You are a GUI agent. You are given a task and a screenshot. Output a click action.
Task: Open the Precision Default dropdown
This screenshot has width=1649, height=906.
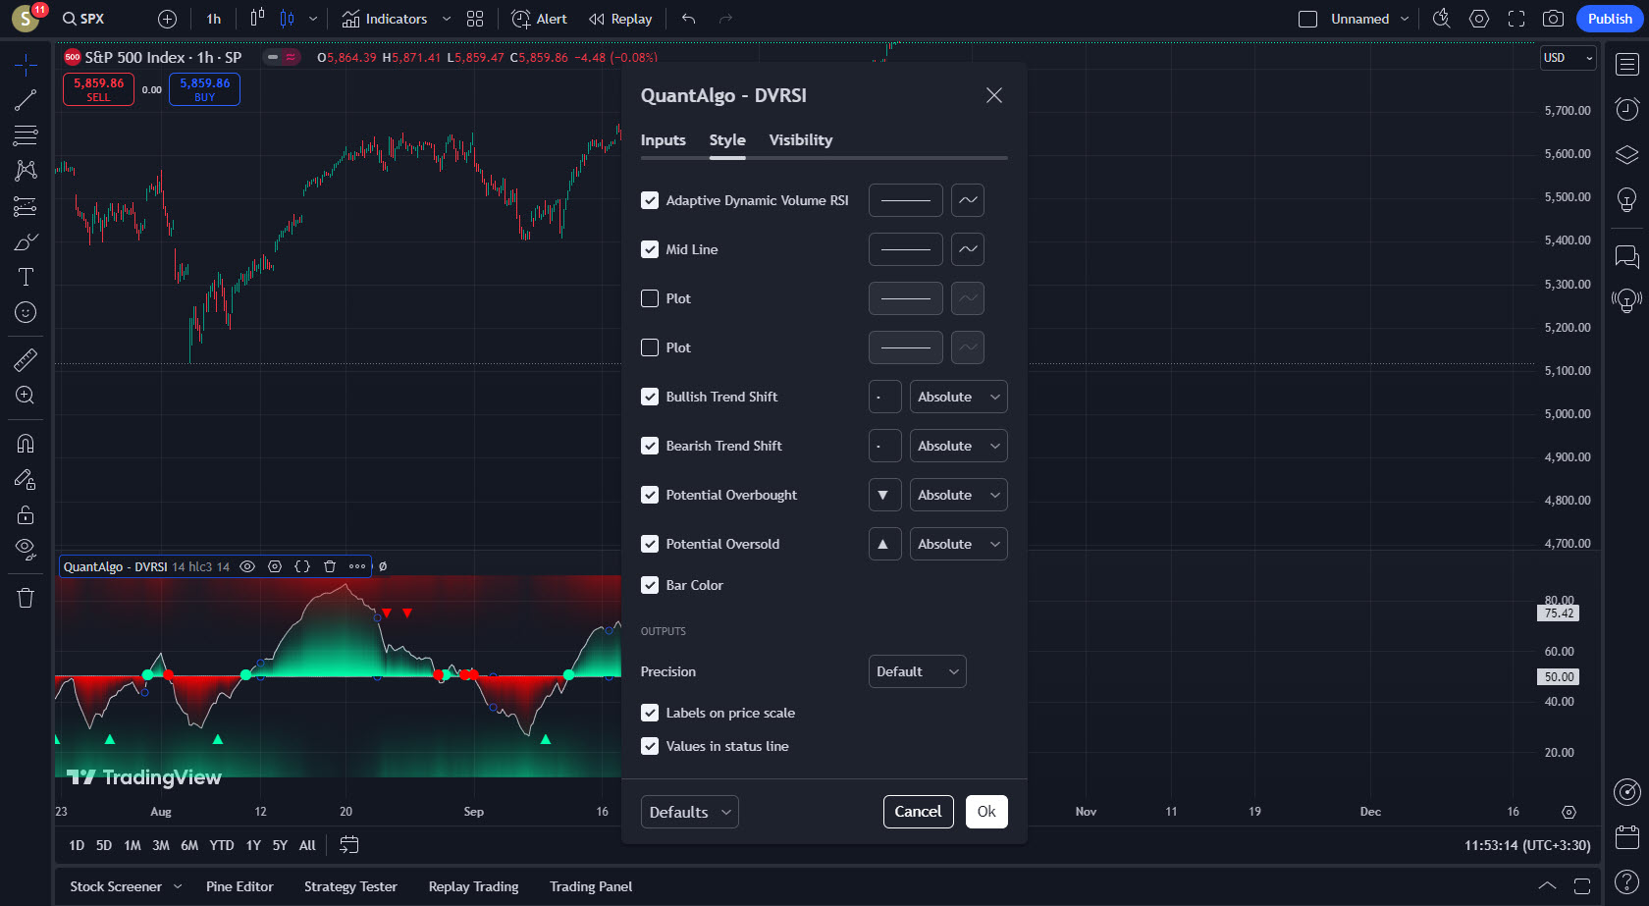[917, 671]
